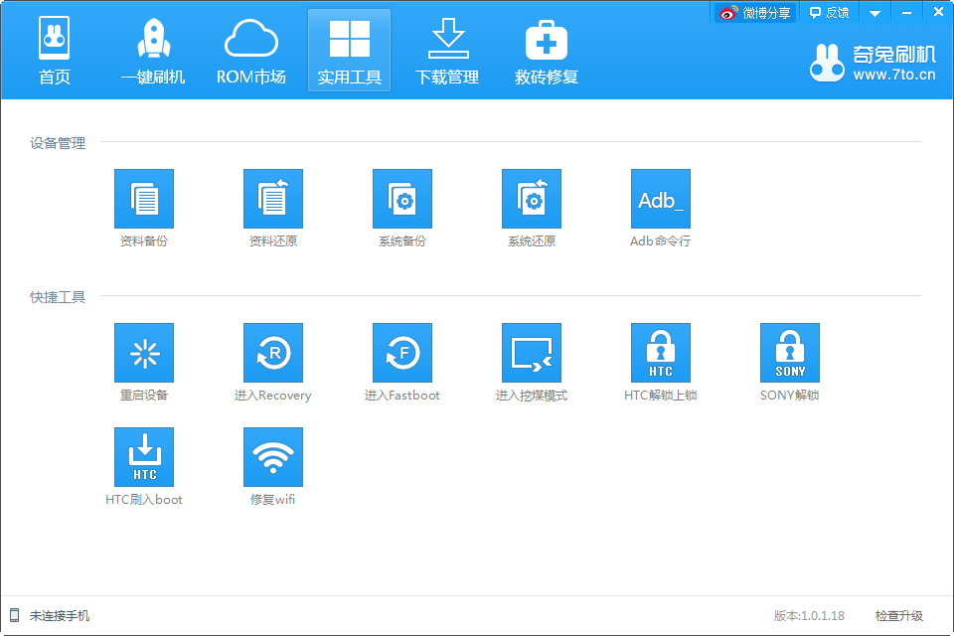Choose 进入Recovery mode icon

(x=273, y=353)
